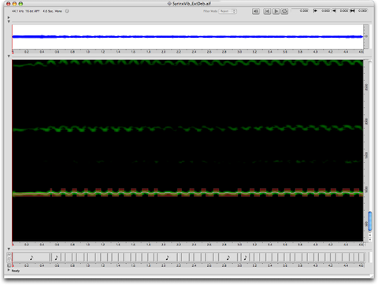Image resolution: width=378 pixels, height=285 pixels.
Task: Click the selection start marker icon
Action: tap(315, 11)
